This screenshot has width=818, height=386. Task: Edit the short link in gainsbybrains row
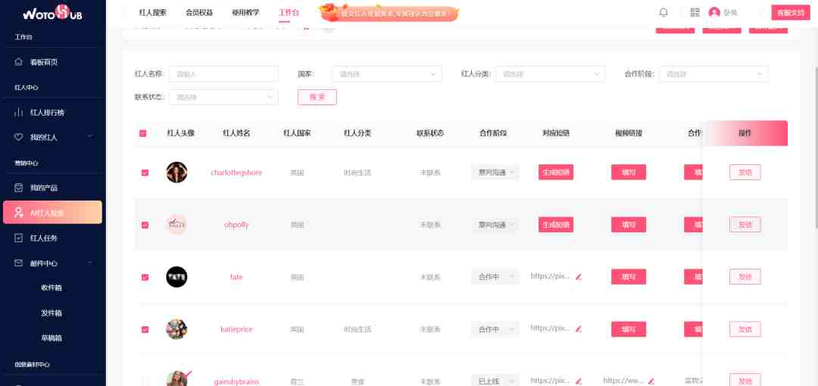[578, 381]
